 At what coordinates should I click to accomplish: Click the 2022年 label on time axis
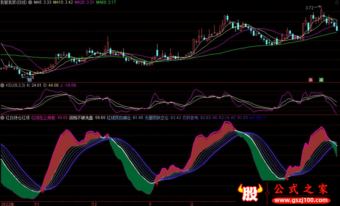point(8,203)
